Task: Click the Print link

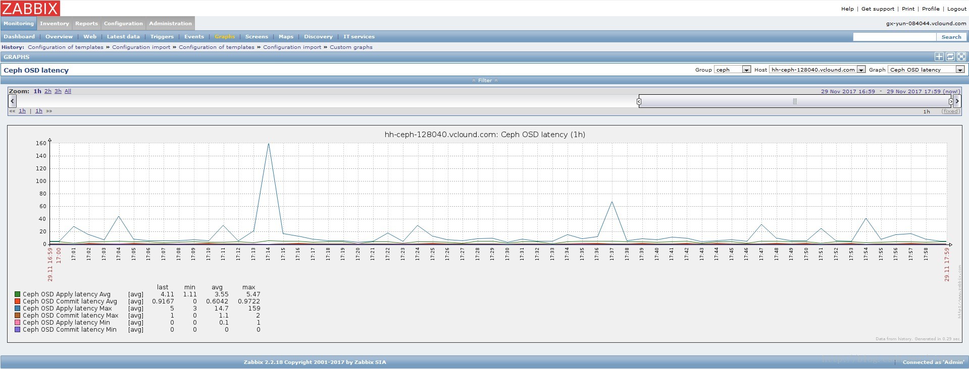Action: click(908, 9)
